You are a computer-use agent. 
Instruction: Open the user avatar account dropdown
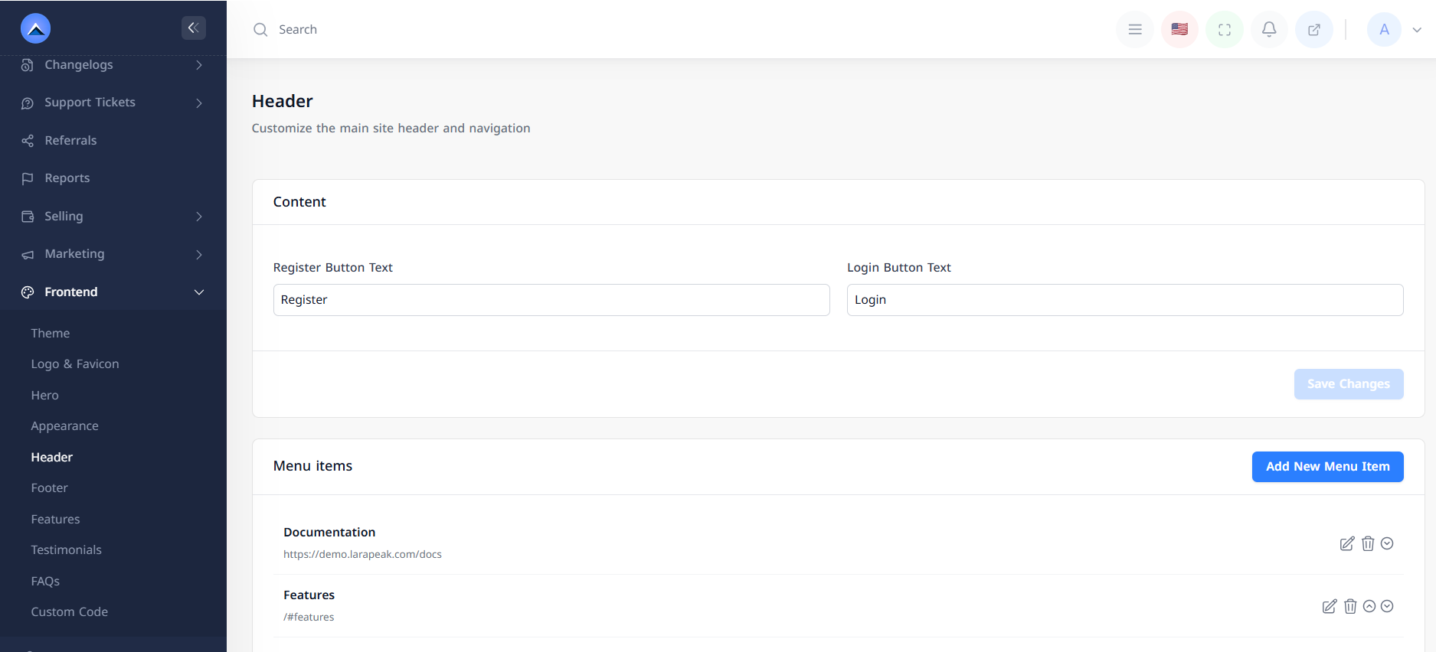1394,30
